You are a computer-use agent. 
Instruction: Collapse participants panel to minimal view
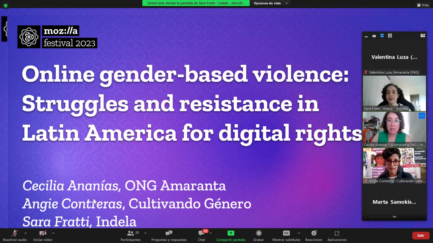[x=367, y=36]
